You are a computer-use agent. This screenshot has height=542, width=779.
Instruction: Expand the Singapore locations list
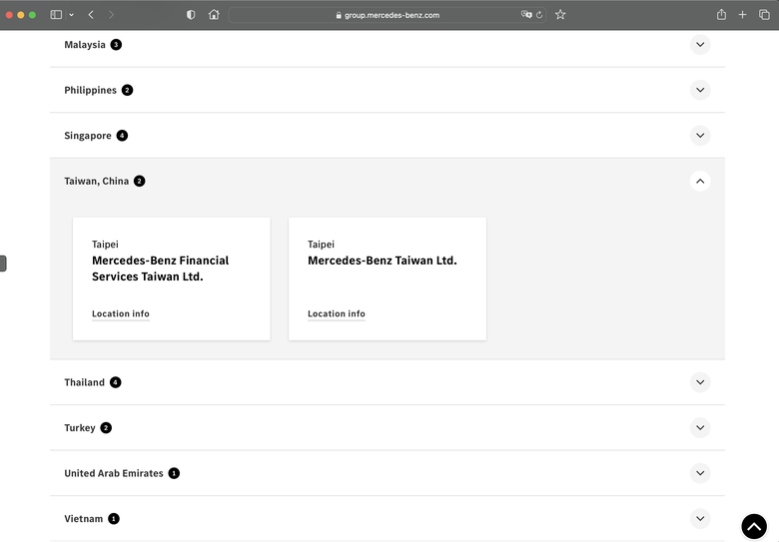pyautogui.click(x=700, y=136)
